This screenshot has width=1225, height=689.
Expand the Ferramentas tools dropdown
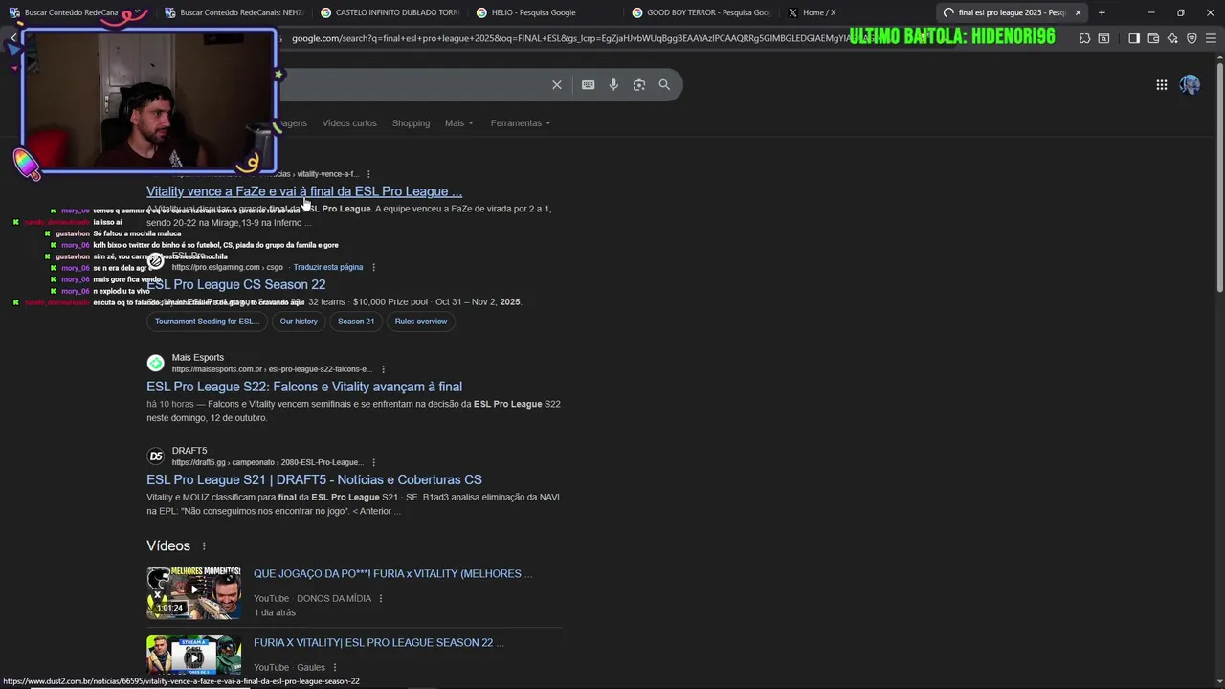point(521,123)
